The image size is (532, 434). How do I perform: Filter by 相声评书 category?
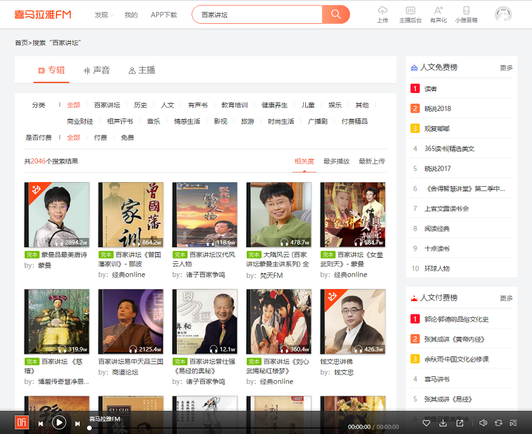click(x=120, y=122)
